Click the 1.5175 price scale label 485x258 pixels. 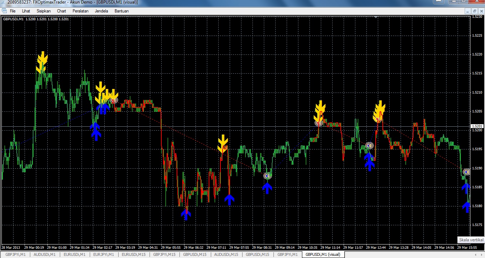[478, 225]
